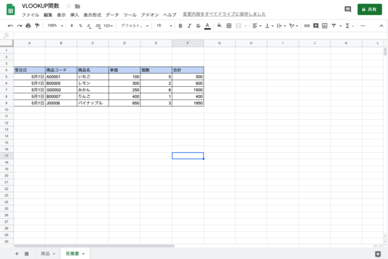Open the 表示形式 menu
The width and height of the screenshot is (388, 259).
(x=92, y=15)
